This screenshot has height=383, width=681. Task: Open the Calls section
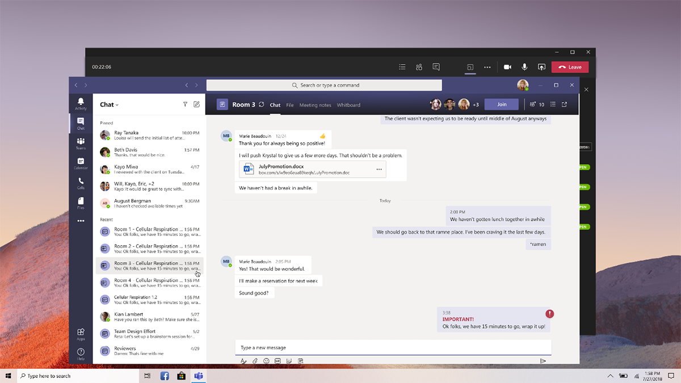coord(81,183)
